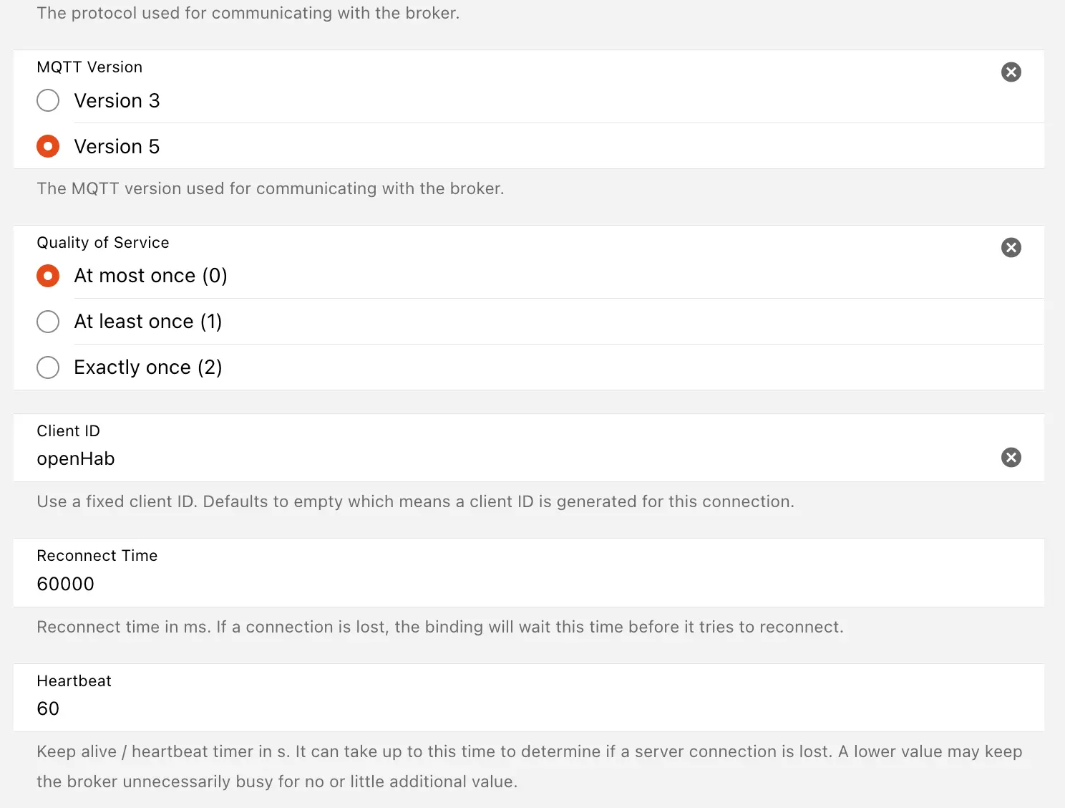Click the Reconnect Time input field
This screenshot has width=1065, height=808.
coord(429,585)
